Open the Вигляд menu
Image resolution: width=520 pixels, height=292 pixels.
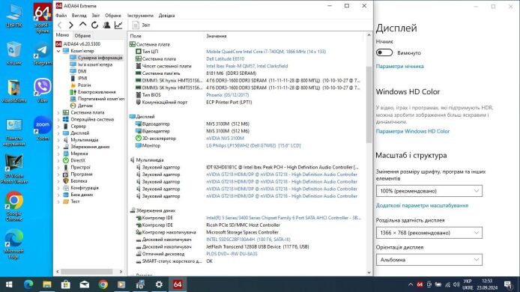(x=79, y=15)
